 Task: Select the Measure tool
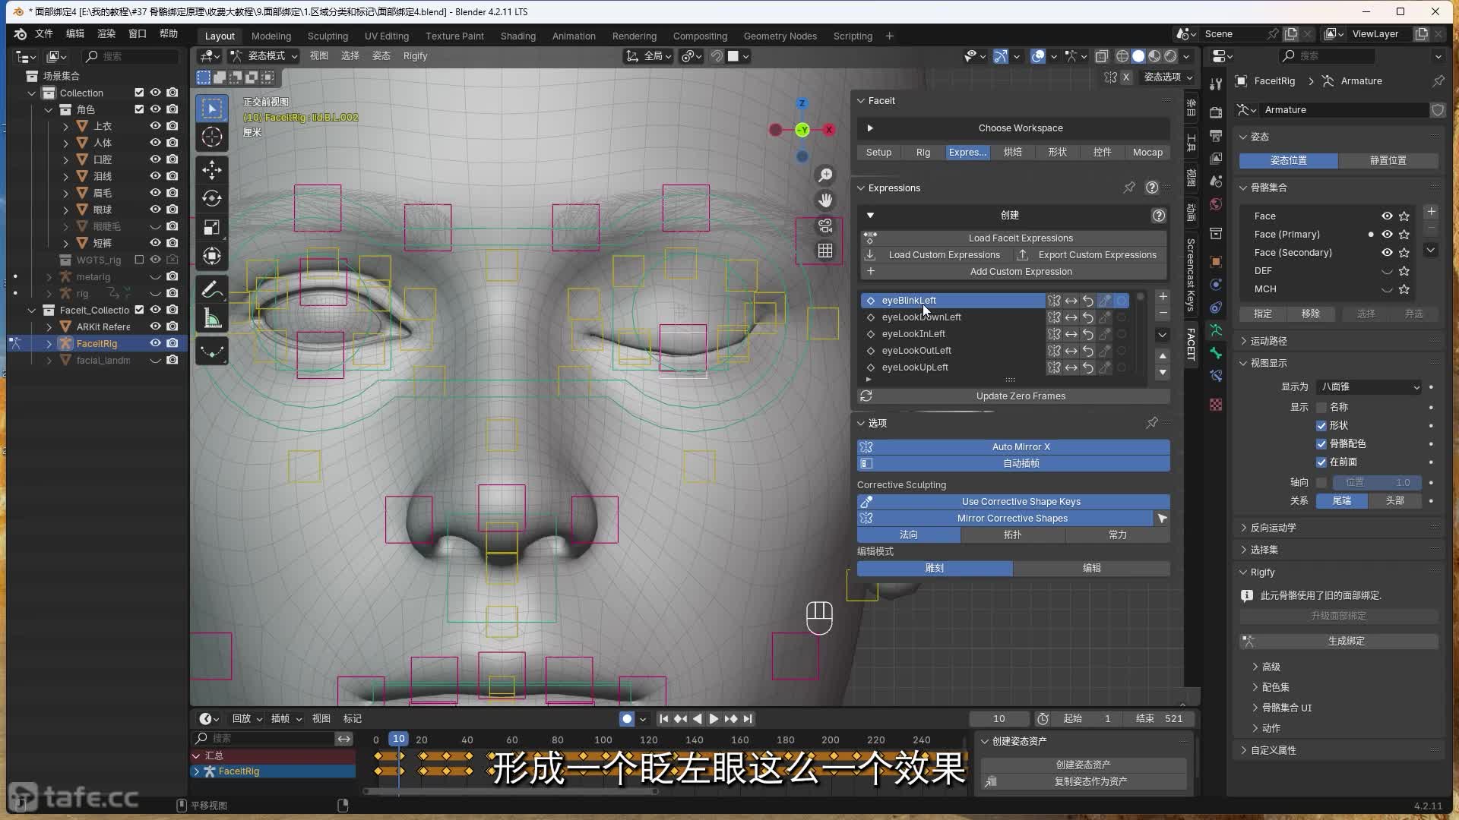pyautogui.click(x=212, y=318)
